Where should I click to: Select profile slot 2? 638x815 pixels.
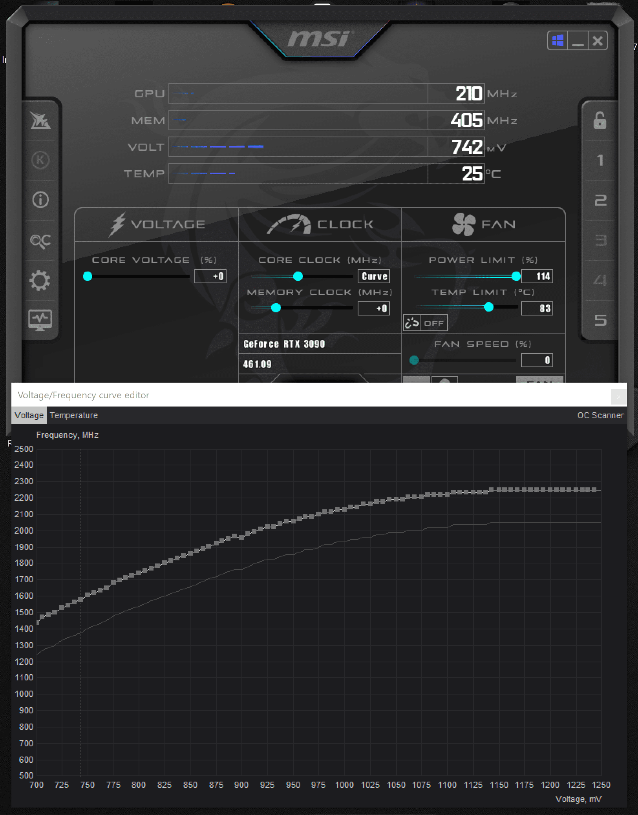(600, 200)
